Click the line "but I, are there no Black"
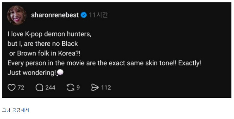 43,44
